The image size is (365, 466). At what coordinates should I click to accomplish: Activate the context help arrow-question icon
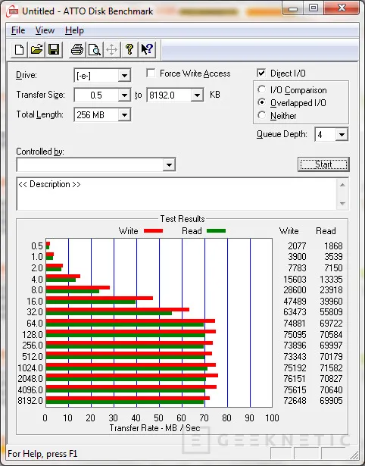(147, 49)
